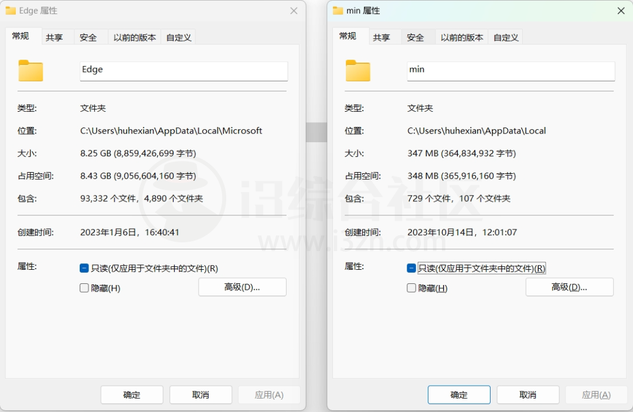Click 取消 in Edge properties
Viewport: 633px width, 412px height.
pos(200,394)
